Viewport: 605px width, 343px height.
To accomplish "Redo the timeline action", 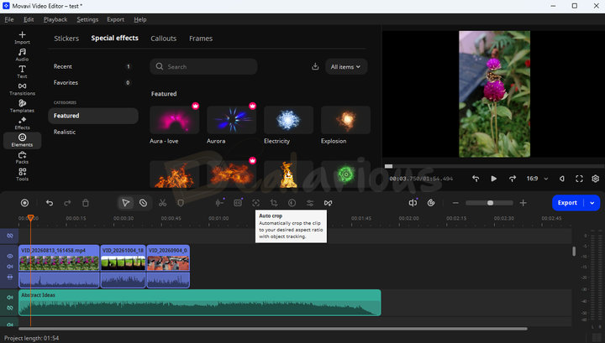I will [x=67, y=203].
